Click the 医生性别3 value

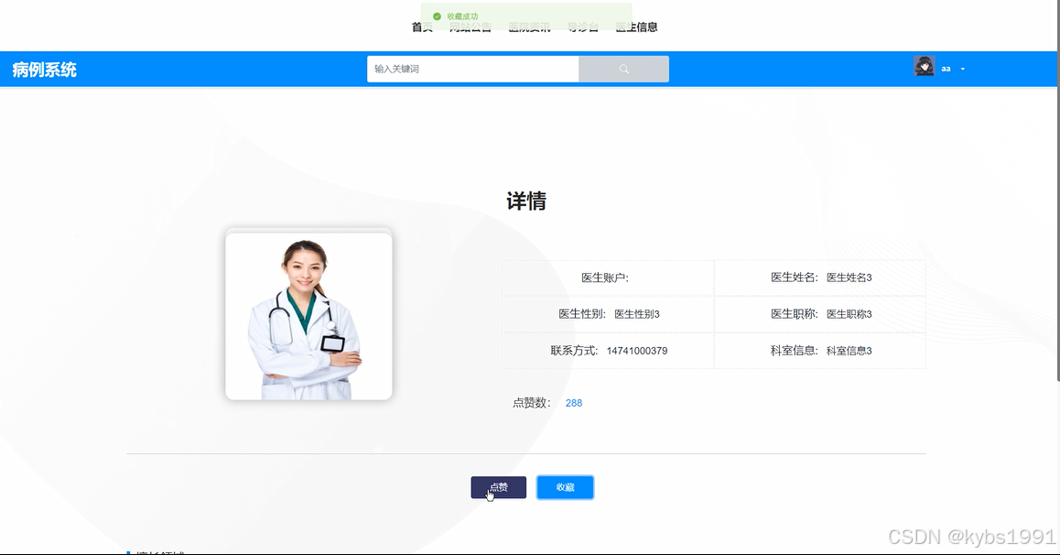(x=637, y=314)
